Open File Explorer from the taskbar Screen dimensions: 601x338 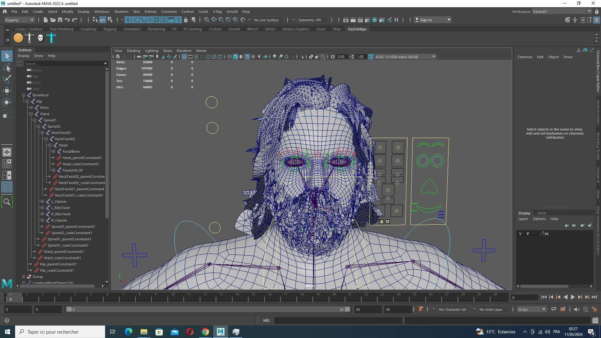pyautogui.click(x=144, y=332)
